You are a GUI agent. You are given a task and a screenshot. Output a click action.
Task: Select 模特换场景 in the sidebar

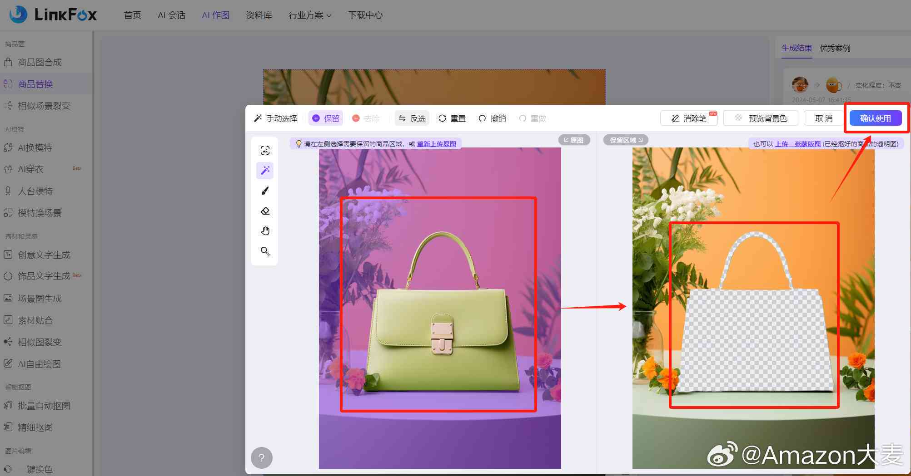(x=45, y=213)
